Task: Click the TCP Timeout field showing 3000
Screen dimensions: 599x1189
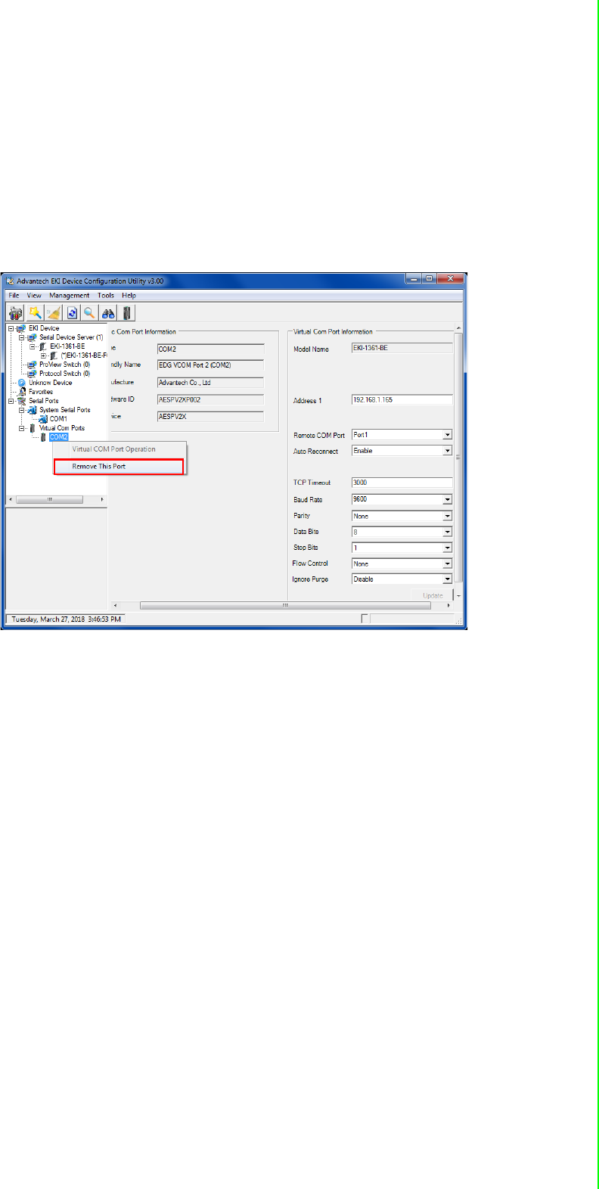Action: (x=402, y=483)
